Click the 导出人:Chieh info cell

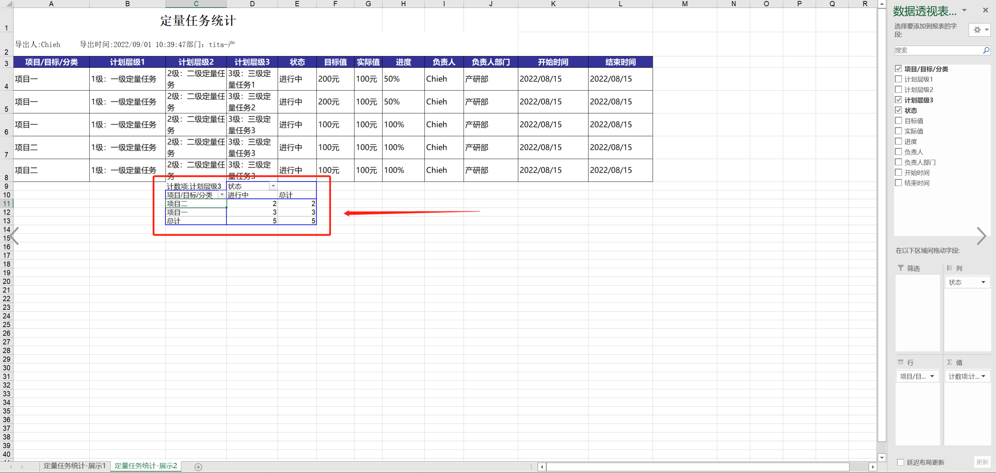click(x=38, y=45)
